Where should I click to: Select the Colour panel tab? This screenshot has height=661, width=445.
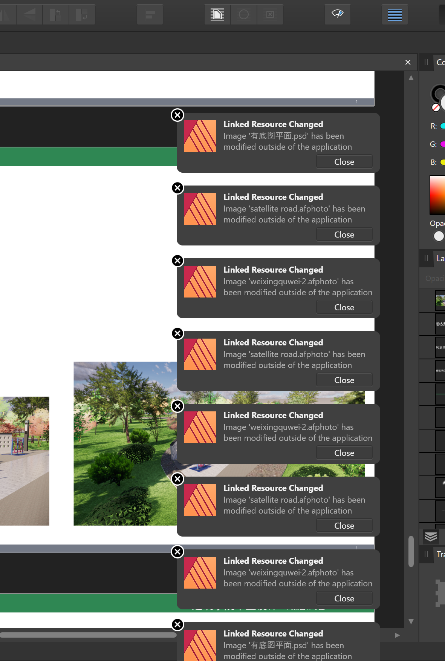(x=440, y=63)
